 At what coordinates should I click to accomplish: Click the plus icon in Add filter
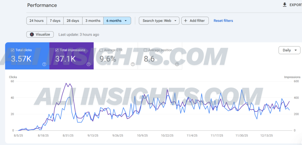(x=186, y=21)
